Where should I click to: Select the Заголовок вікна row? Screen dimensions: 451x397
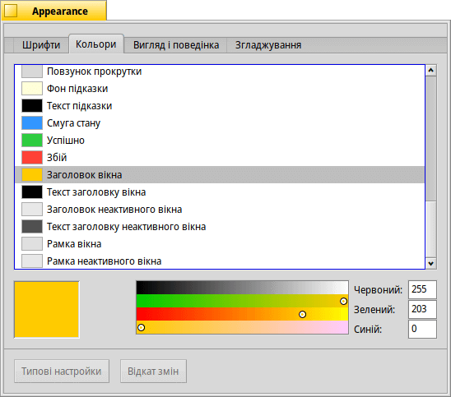coord(220,174)
